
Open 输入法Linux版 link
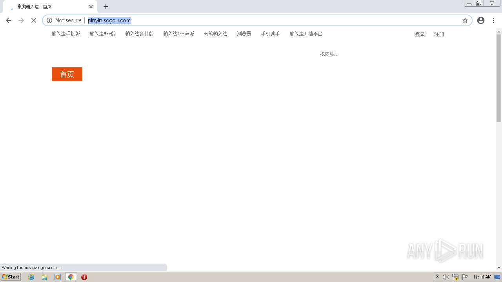[x=178, y=34]
